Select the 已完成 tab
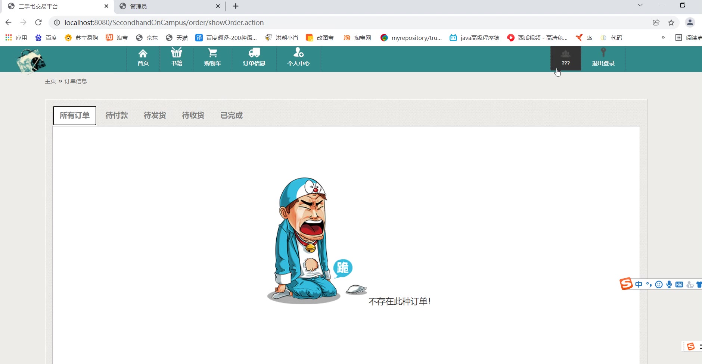Viewport: 702px width, 364px height. tap(232, 116)
